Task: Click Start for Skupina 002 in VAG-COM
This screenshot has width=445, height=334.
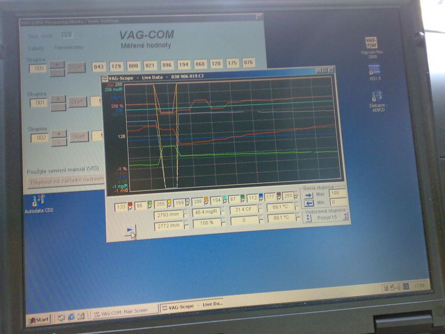Action: [79, 137]
